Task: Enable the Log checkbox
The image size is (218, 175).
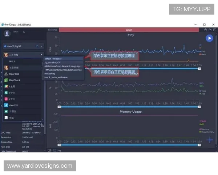Action: point(55,150)
